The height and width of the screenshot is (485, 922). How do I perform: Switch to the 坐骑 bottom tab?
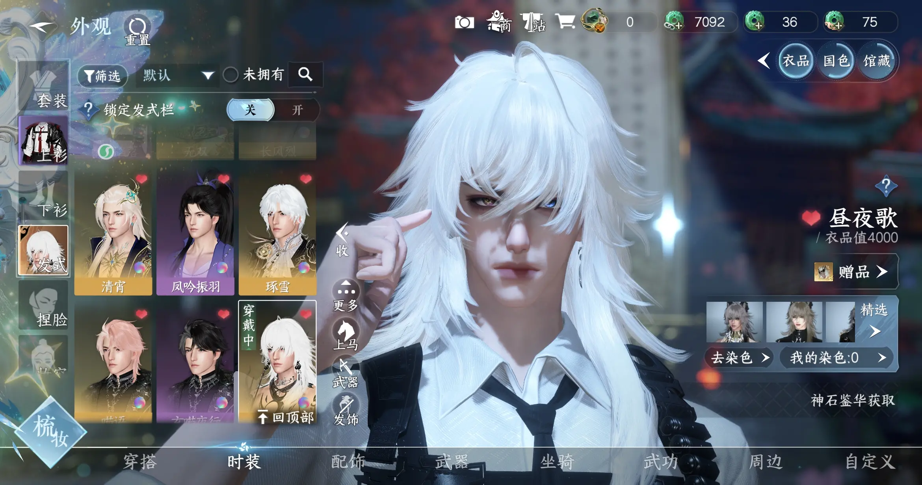[557, 462]
